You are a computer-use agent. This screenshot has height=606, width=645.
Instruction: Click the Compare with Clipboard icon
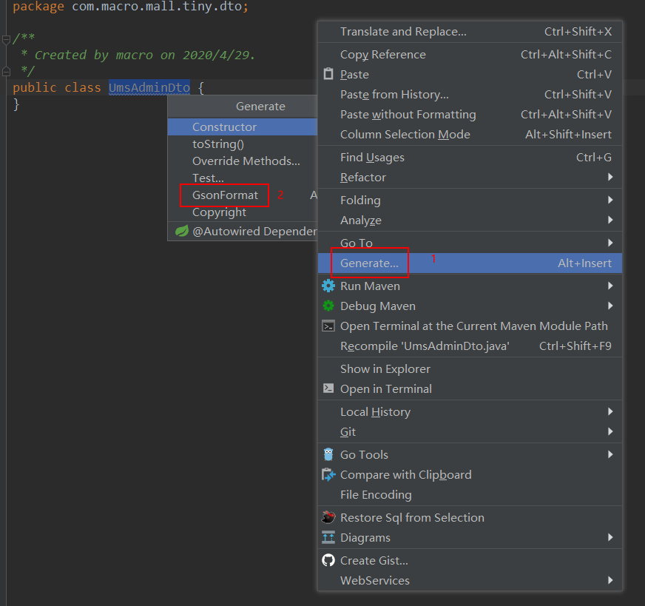pyautogui.click(x=328, y=475)
